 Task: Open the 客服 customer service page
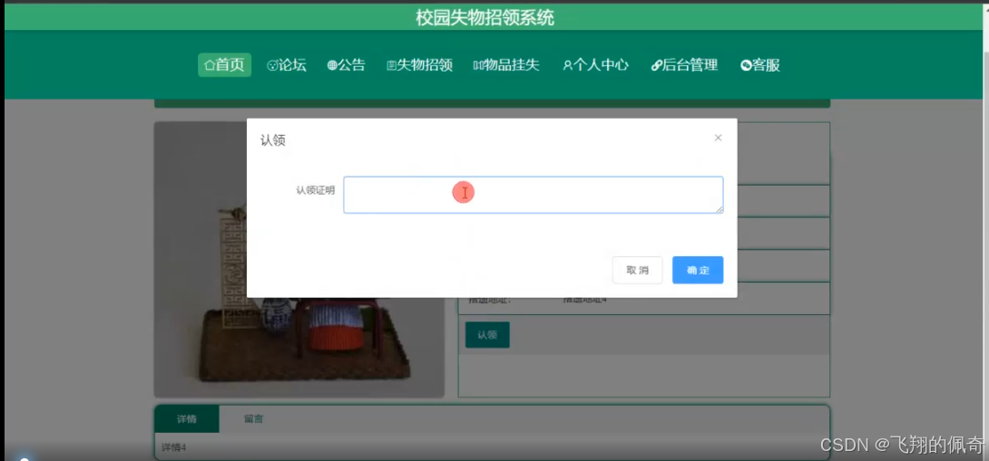[x=760, y=65]
